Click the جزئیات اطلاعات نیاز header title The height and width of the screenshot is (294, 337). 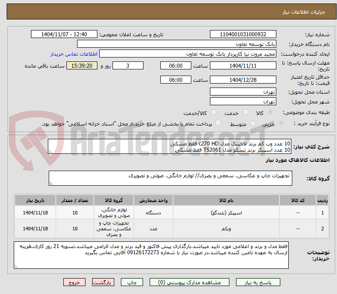[x=304, y=12]
